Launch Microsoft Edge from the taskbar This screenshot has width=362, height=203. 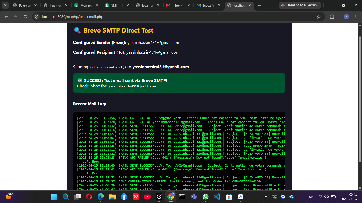pos(101,197)
